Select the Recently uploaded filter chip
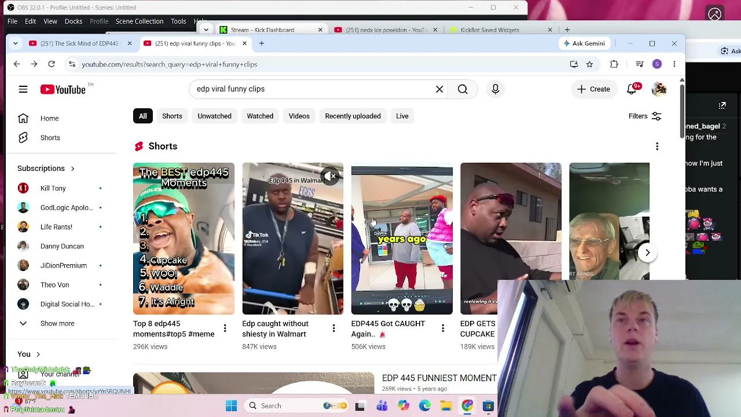Viewport: 741px width, 417px height. [353, 116]
